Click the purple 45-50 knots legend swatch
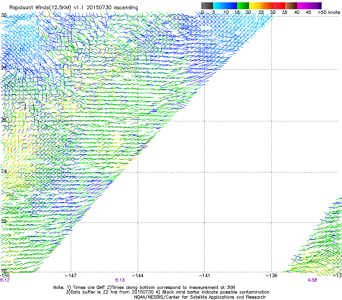The width and height of the screenshot is (342, 300). tap(315, 6)
